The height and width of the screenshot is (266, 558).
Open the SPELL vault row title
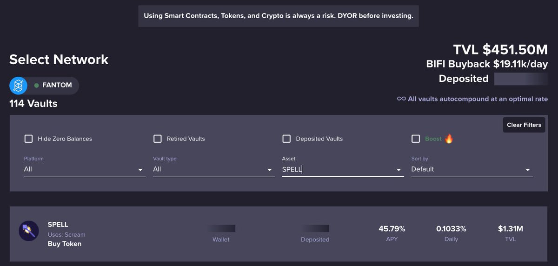click(58, 225)
